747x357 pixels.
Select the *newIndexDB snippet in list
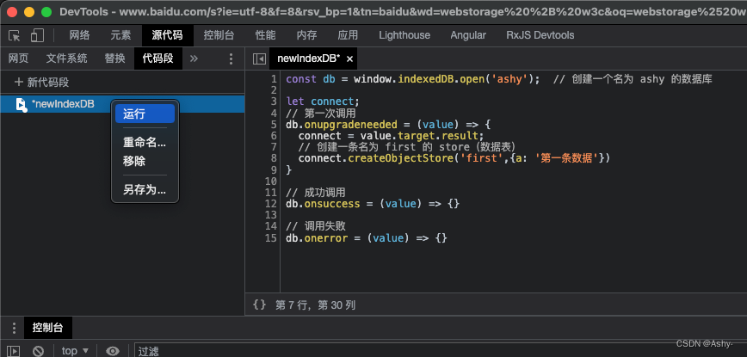click(122, 104)
